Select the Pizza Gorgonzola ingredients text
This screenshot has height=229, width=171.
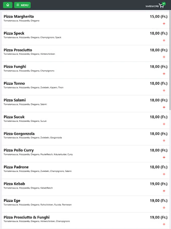click(x=33, y=138)
